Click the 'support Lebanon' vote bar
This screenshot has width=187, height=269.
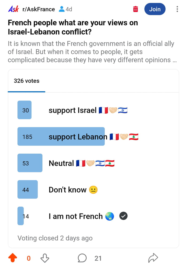(61, 137)
